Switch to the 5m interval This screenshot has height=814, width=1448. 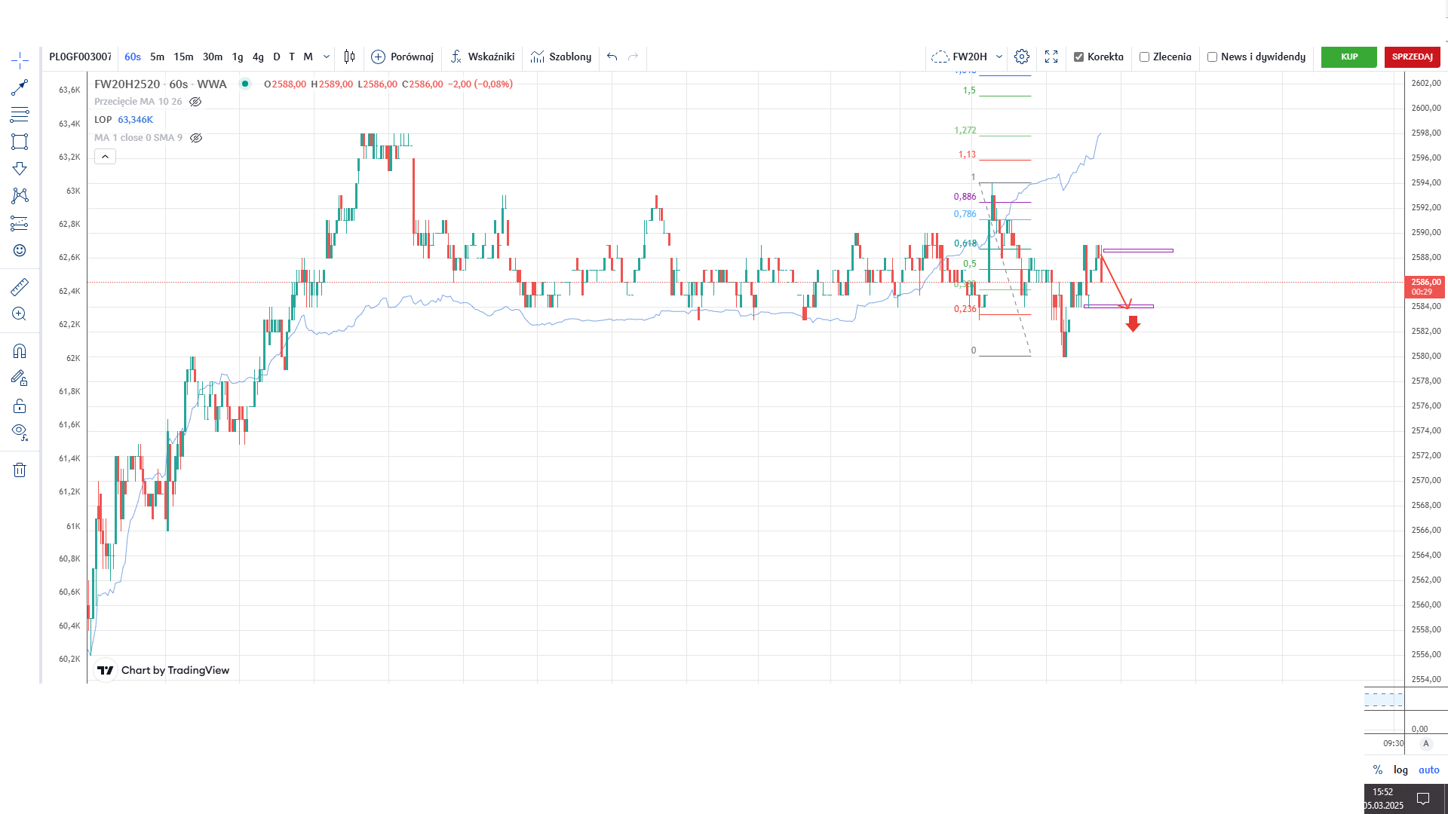(x=157, y=57)
